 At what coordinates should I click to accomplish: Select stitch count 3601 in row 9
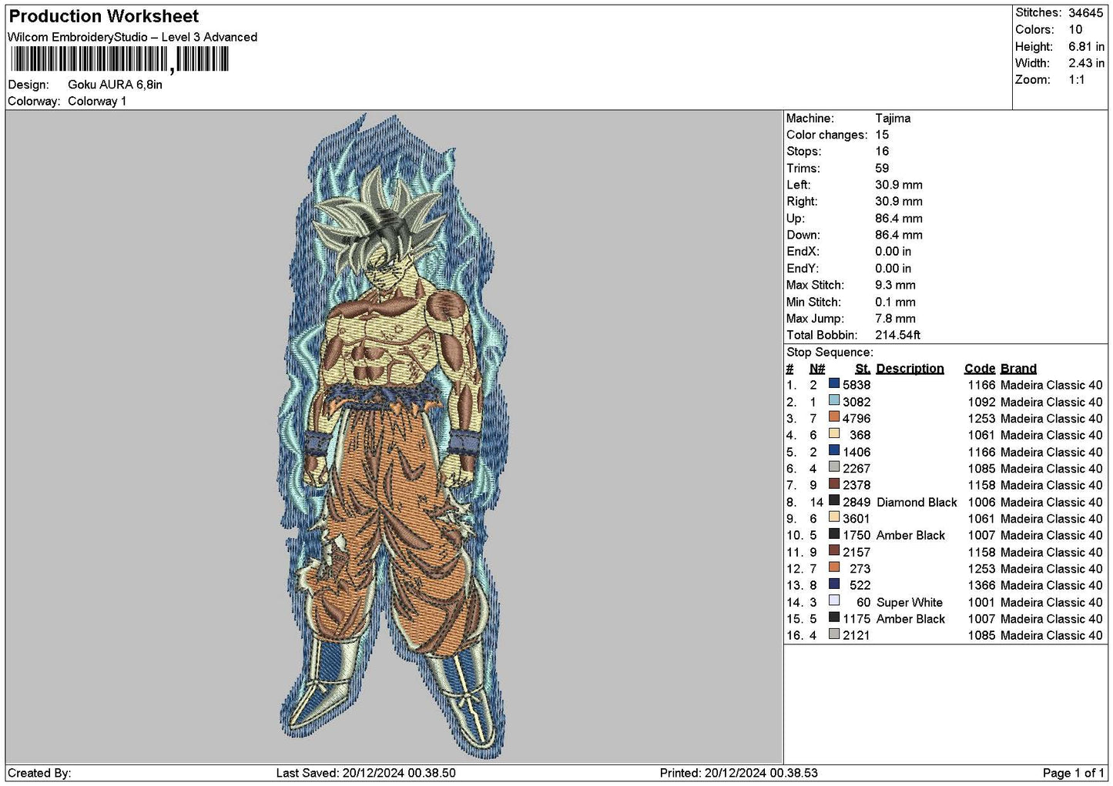pyautogui.click(x=857, y=519)
